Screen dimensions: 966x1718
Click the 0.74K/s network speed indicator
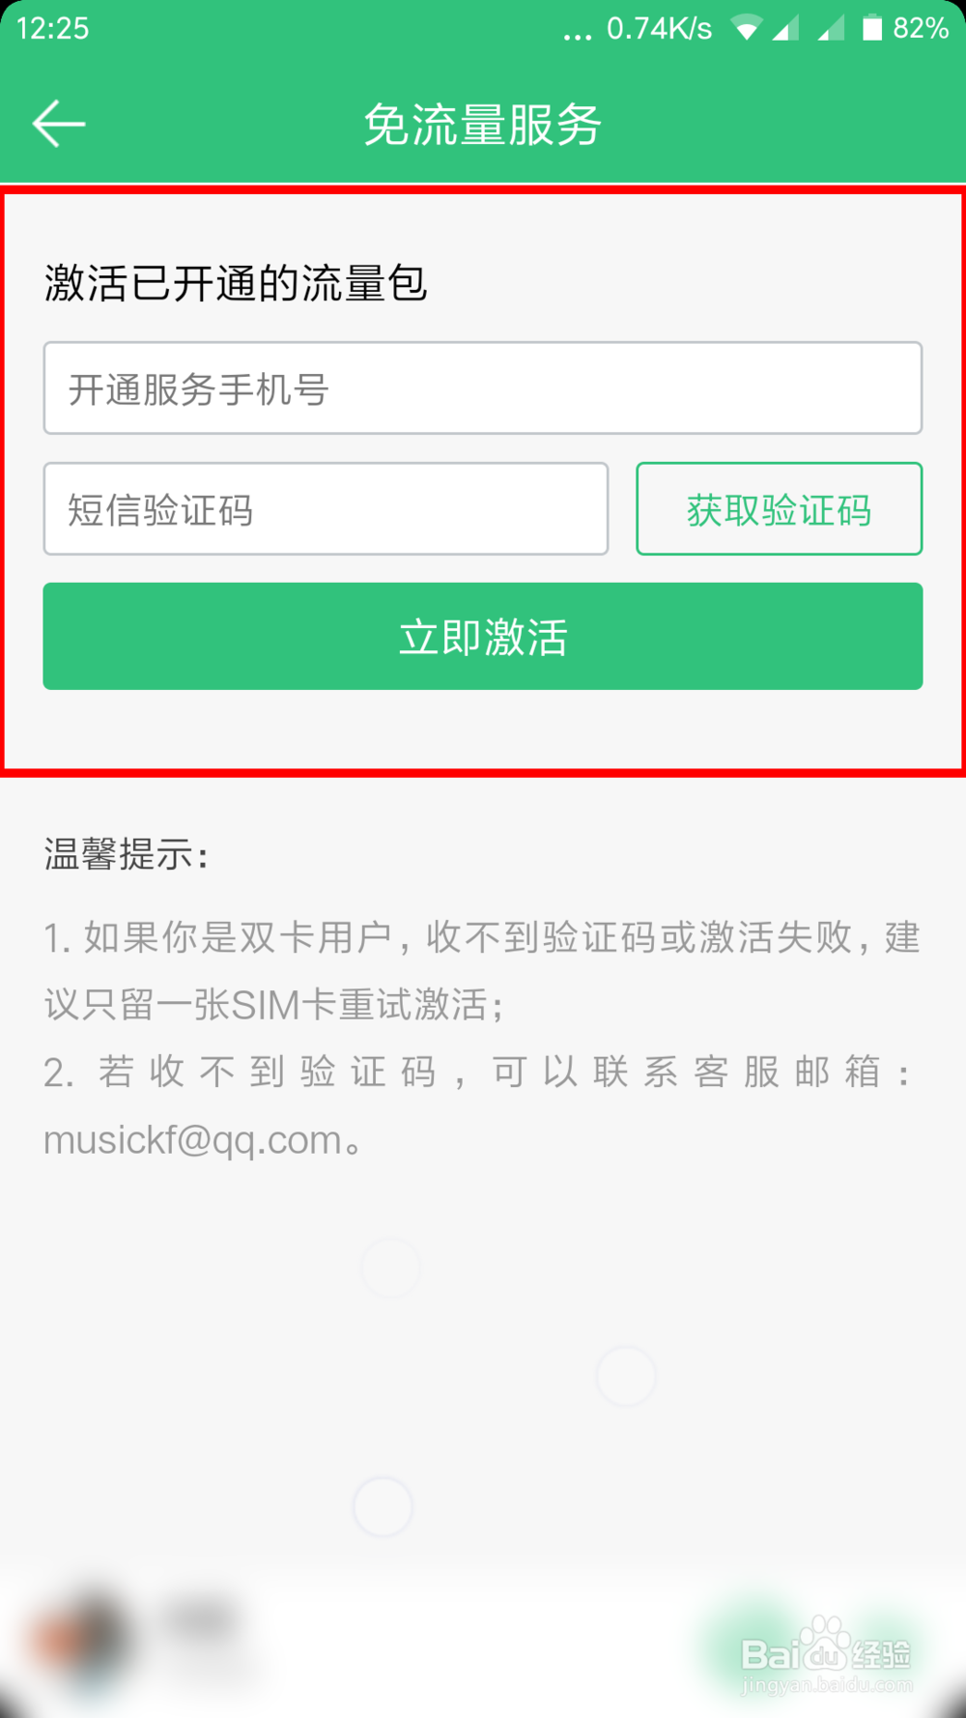coord(659,29)
